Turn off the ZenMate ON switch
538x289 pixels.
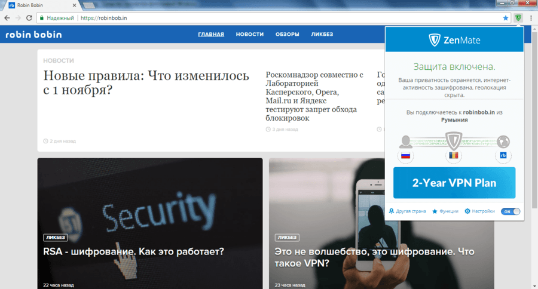[511, 211]
